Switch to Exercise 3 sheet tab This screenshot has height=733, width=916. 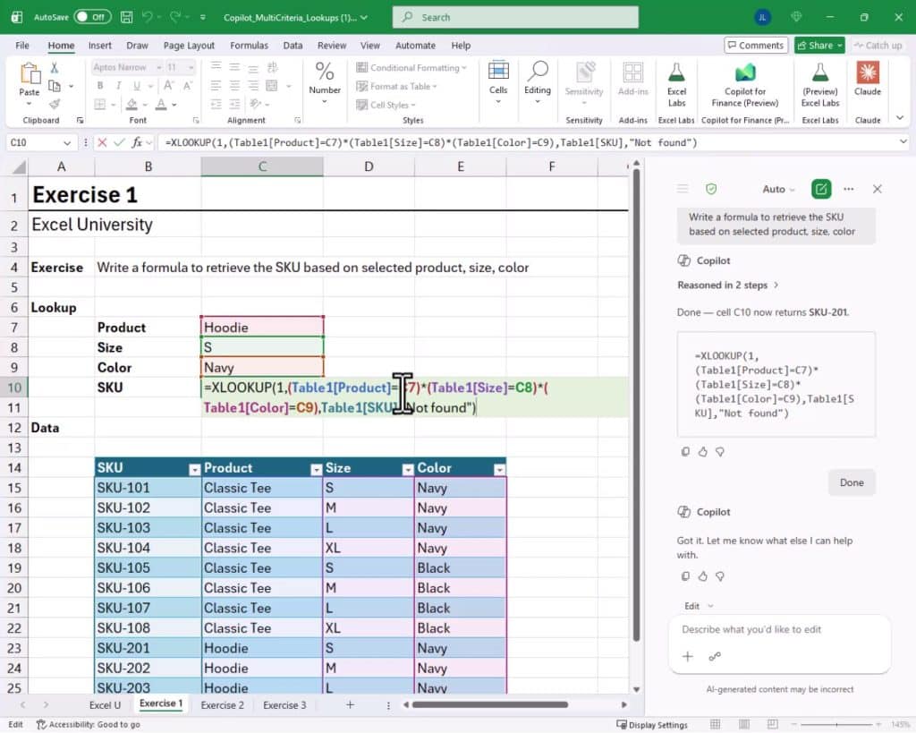coord(284,705)
